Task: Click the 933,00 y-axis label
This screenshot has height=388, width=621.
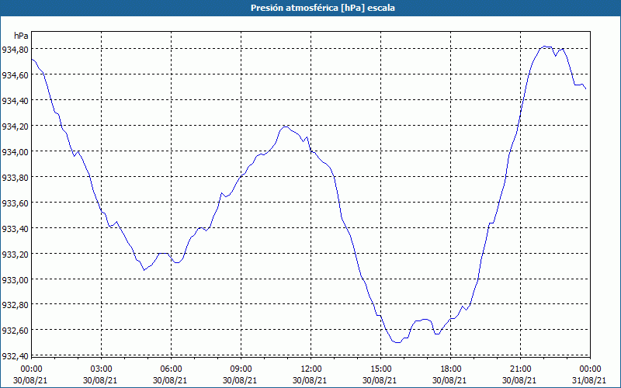Action: [15, 279]
